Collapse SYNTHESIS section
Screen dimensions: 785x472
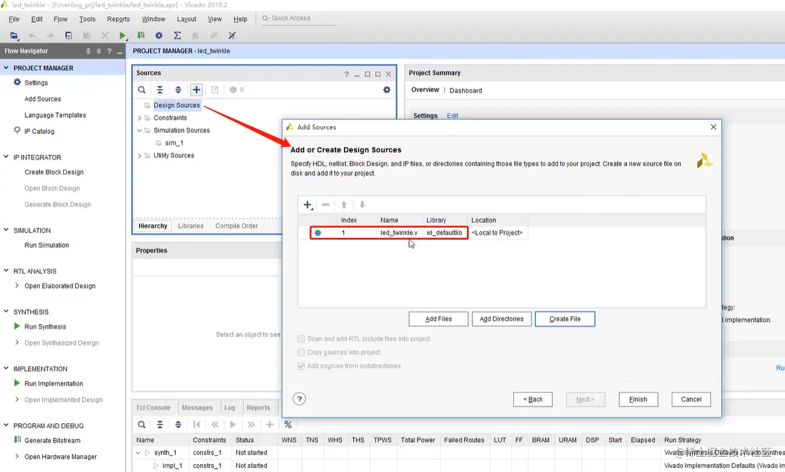click(6, 312)
